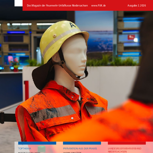Click 'Das Magazin der Feuerwehr-Unfallkasse Niedersachsen' tagline

(57, 5)
